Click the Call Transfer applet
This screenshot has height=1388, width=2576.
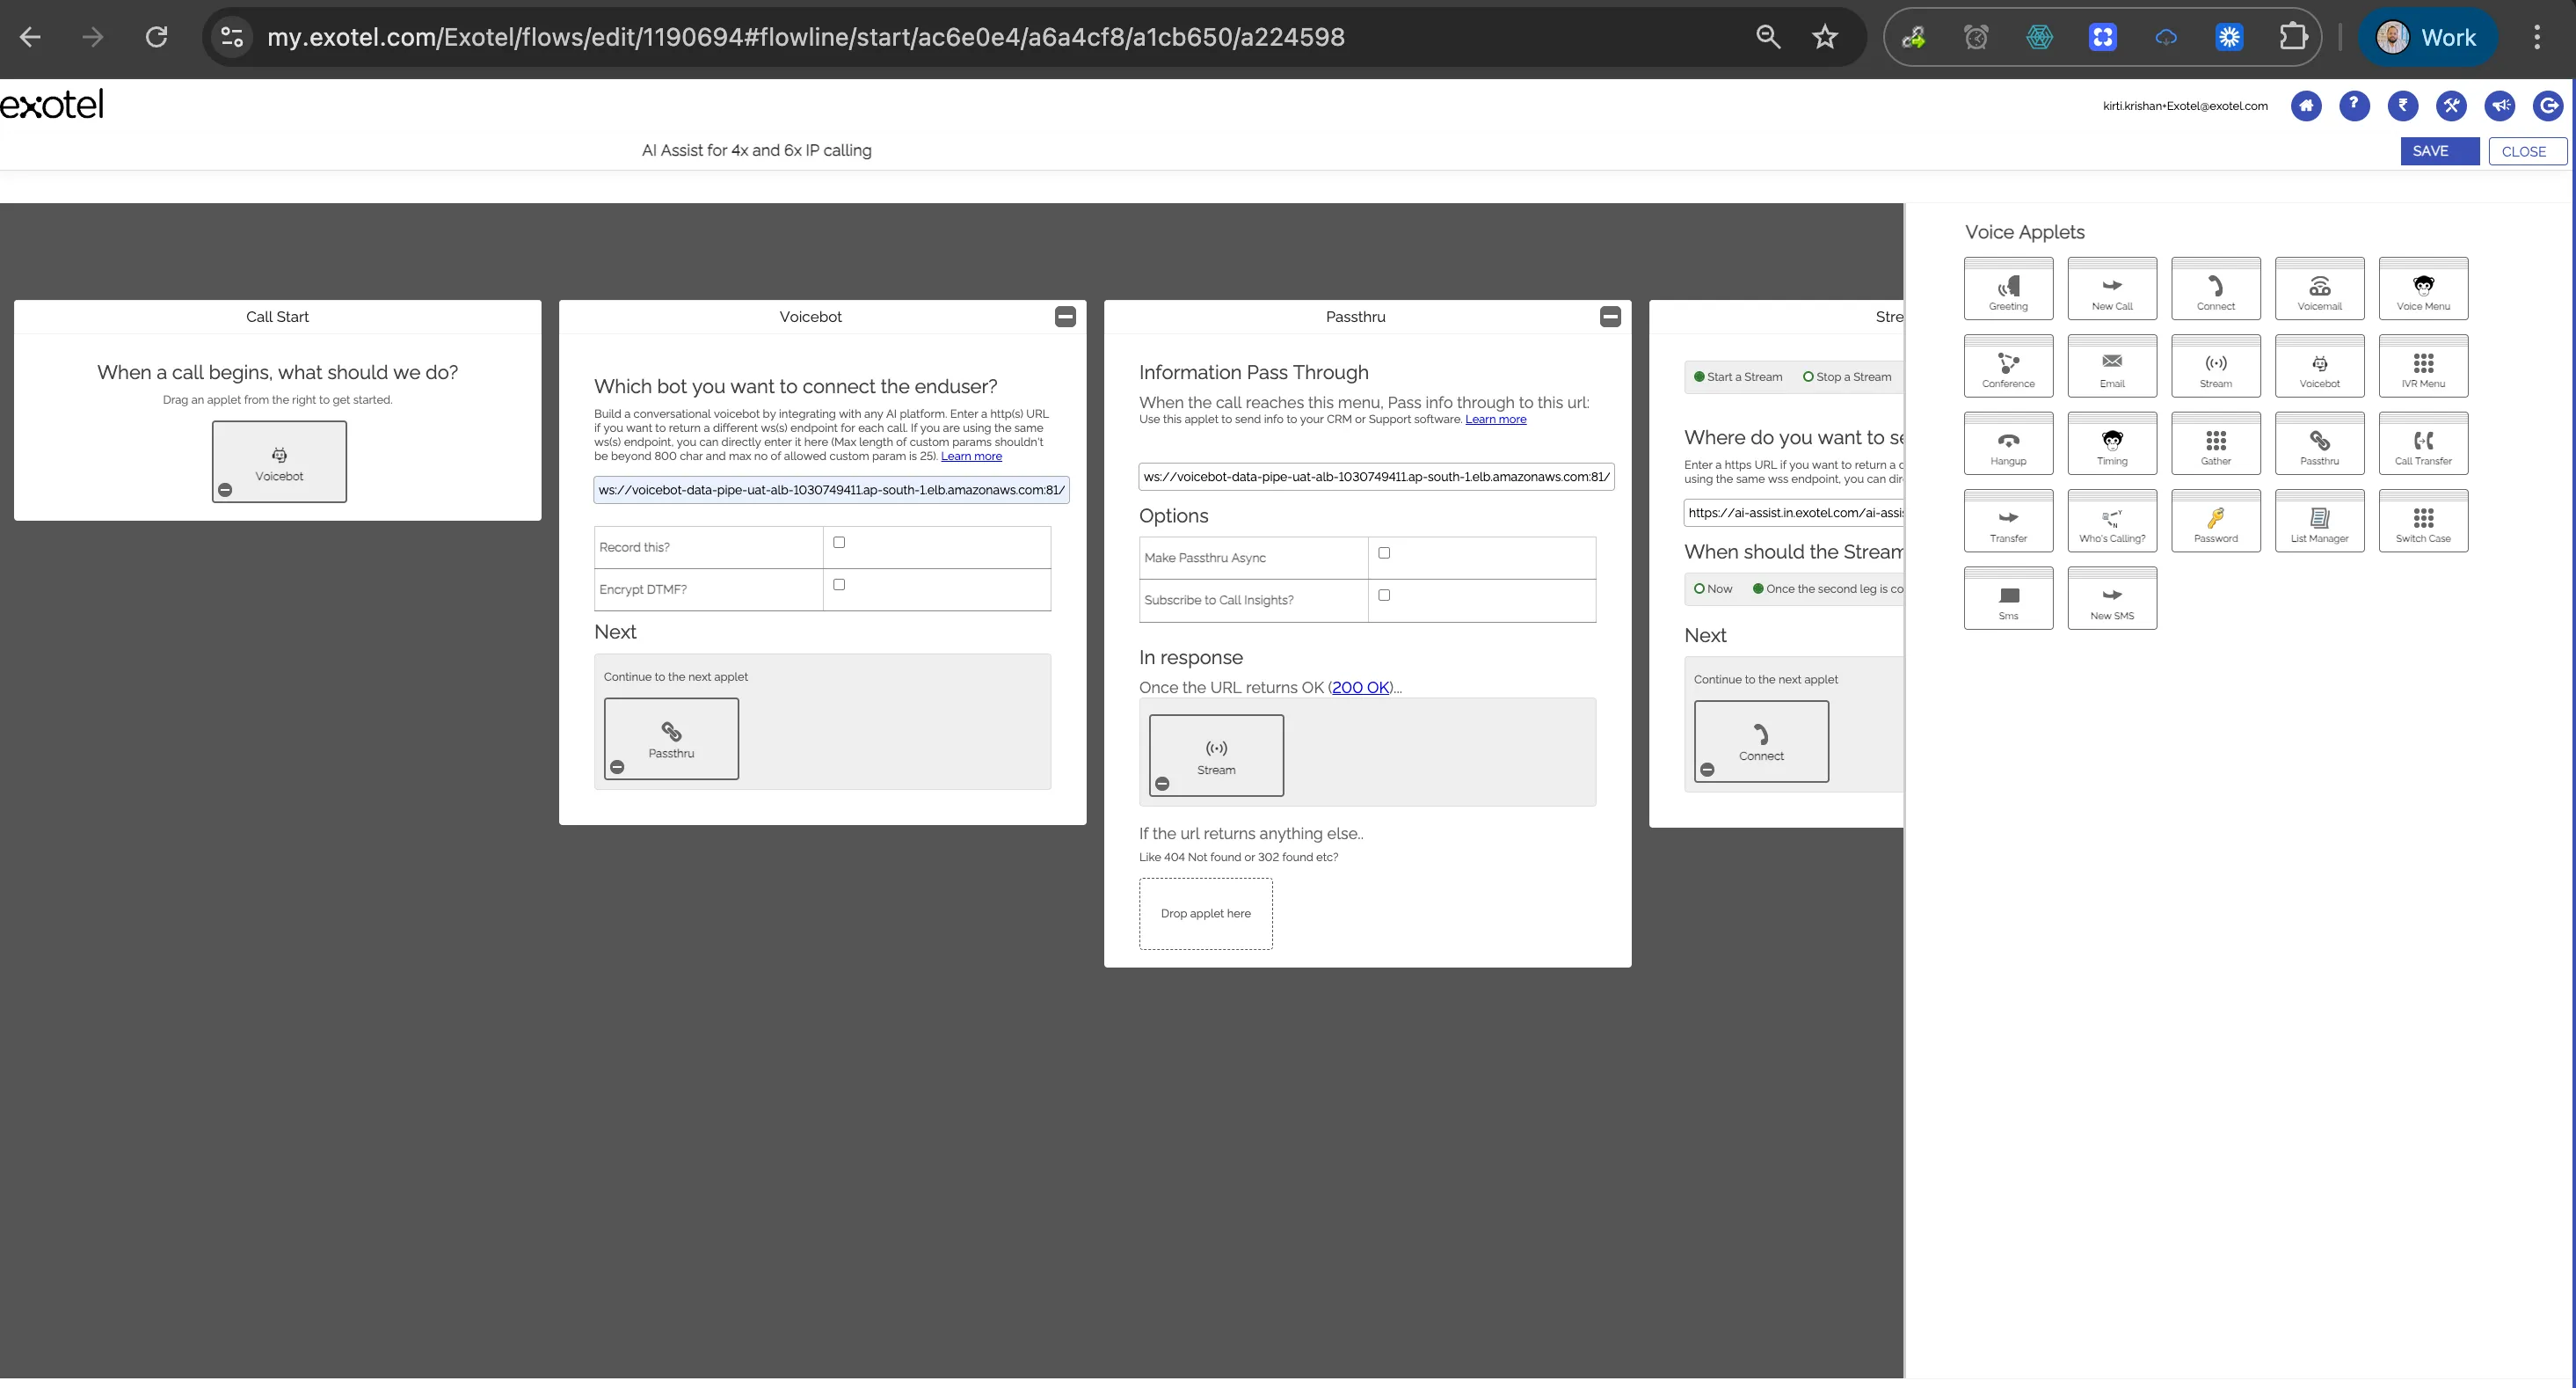click(2423, 443)
